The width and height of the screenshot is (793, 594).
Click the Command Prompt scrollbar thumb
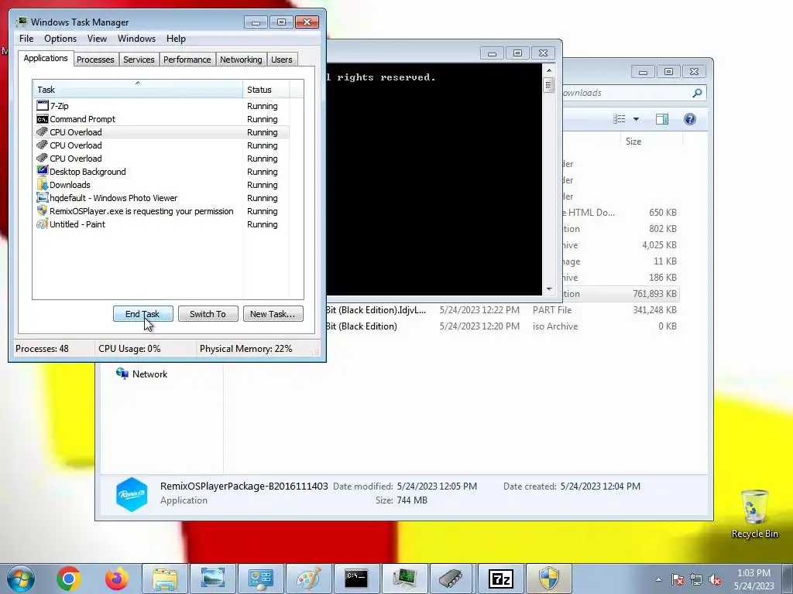pyautogui.click(x=549, y=85)
